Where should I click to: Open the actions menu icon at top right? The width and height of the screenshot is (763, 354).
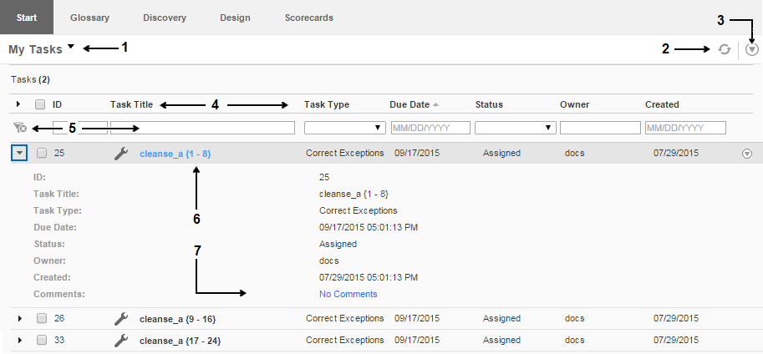(752, 50)
